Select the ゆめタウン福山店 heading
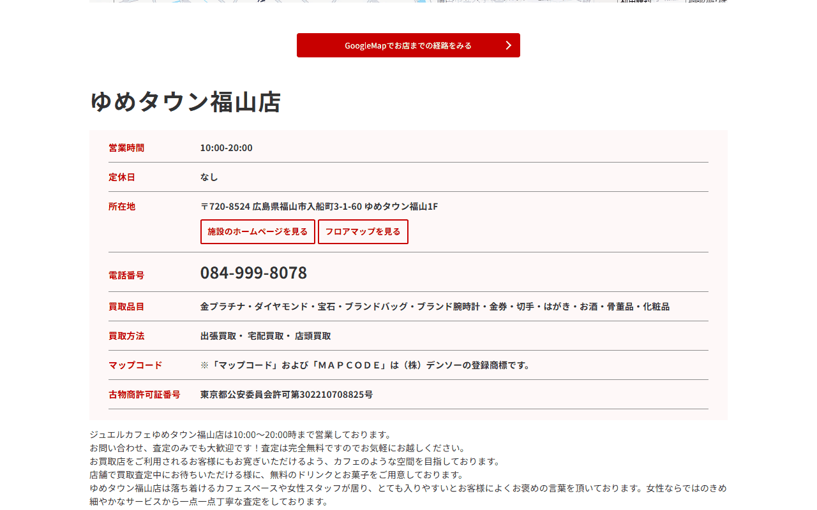This screenshot has width=817, height=510. (185, 102)
